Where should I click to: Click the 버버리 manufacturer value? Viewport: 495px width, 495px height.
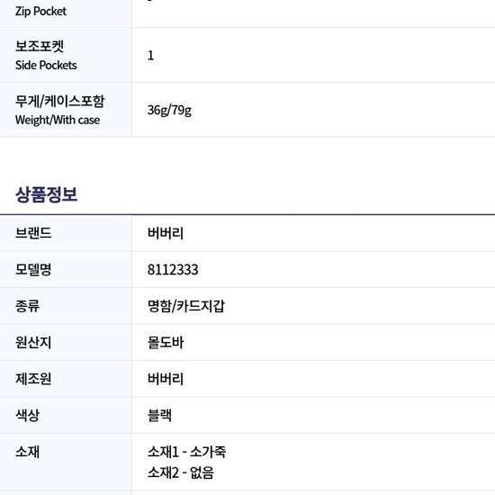[166, 379]
